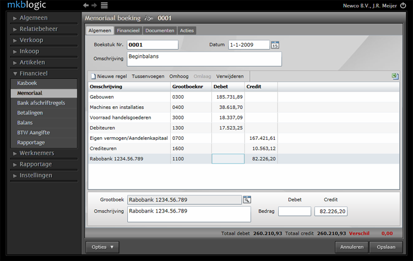This screenshot has height=261, width=413.
Task: Switch to the Documenten tab
Action: click(160, 31)
